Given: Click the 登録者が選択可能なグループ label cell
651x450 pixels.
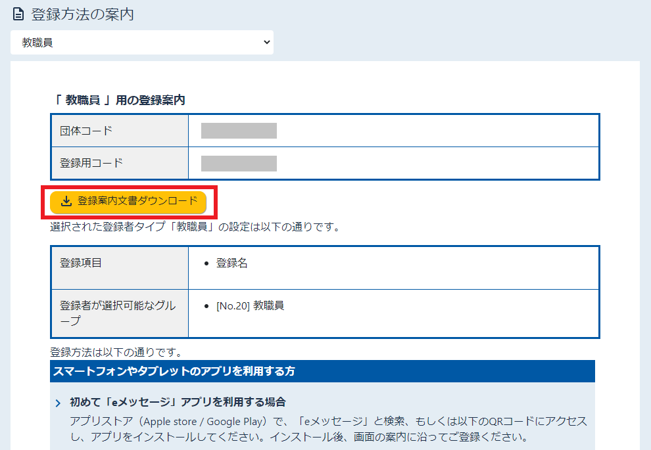Looking at the screenshot, I should pos(120,313).
